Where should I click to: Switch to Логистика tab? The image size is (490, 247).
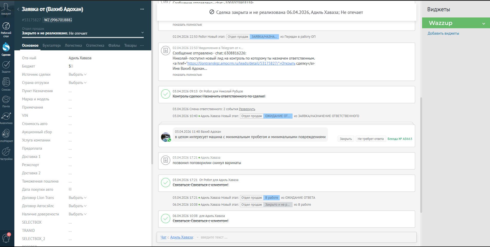pyautogui.click(x=73, y=45)
